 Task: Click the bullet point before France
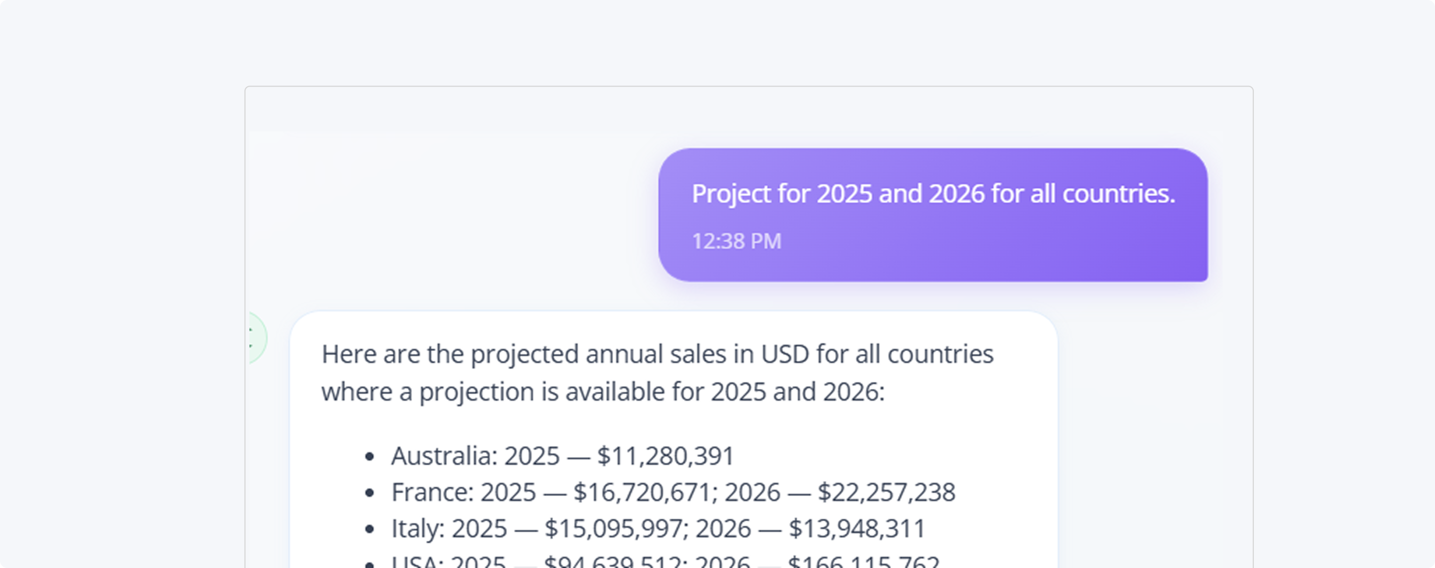[369, 493]
